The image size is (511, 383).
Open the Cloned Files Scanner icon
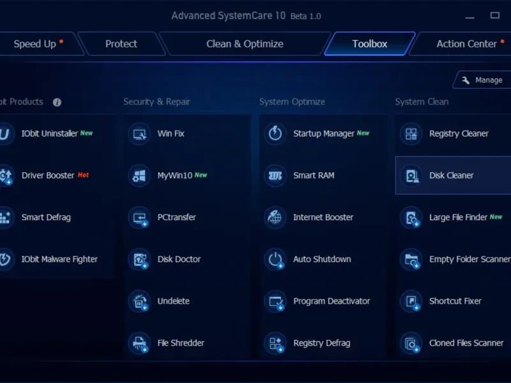tap(411, 343)
